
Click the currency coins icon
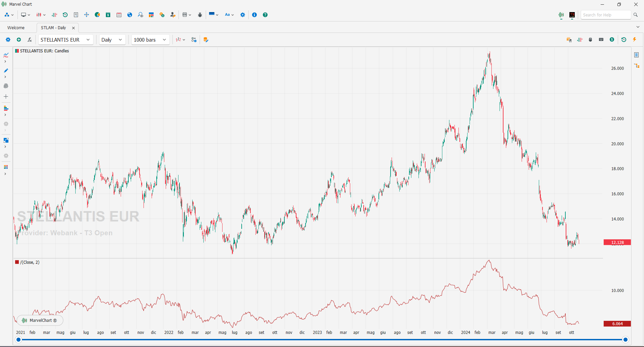162,15
